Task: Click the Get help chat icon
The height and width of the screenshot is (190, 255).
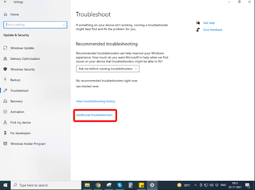Action: coord(198,23)
